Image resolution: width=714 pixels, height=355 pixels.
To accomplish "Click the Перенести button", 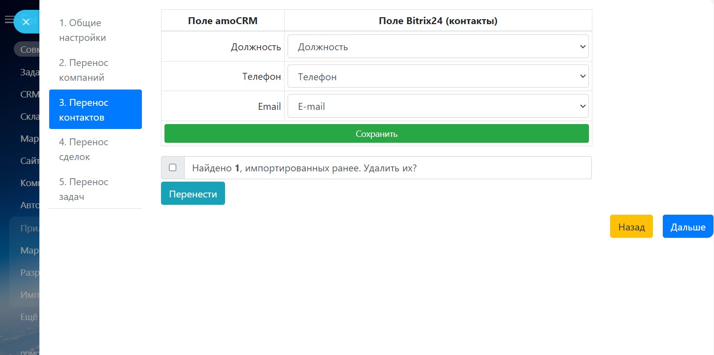I will click(x=193, y=194).
